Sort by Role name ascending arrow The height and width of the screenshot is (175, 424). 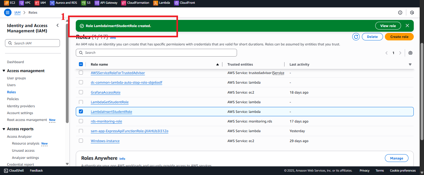click(217, 64)
